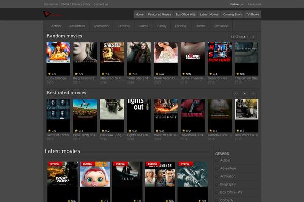
Task: Open General Luna poster
Action: tap(220, 116)
